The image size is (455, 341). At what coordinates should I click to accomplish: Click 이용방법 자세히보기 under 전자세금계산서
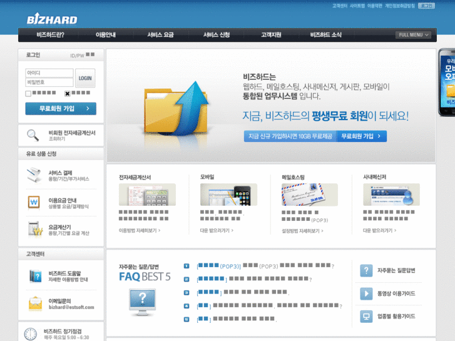pos(140,230)
